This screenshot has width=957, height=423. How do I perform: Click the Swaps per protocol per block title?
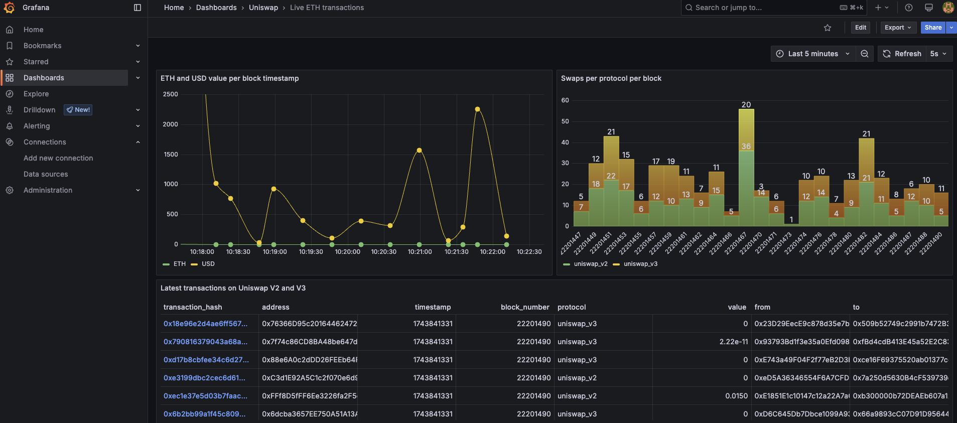click(x=611, y=78)
